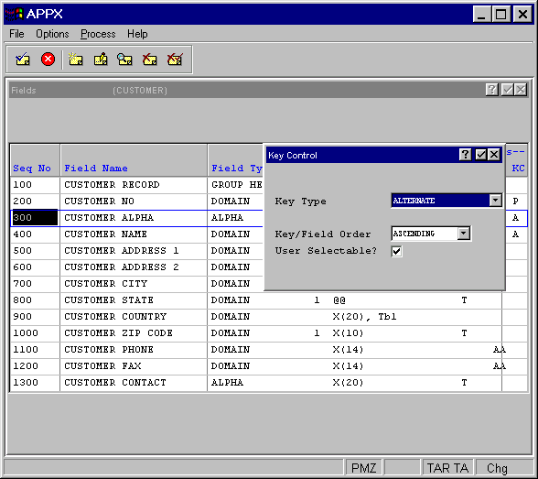538x479 pixels.
Task: Click the acknowledge checkmark toolbar icon
Action: 23,60
